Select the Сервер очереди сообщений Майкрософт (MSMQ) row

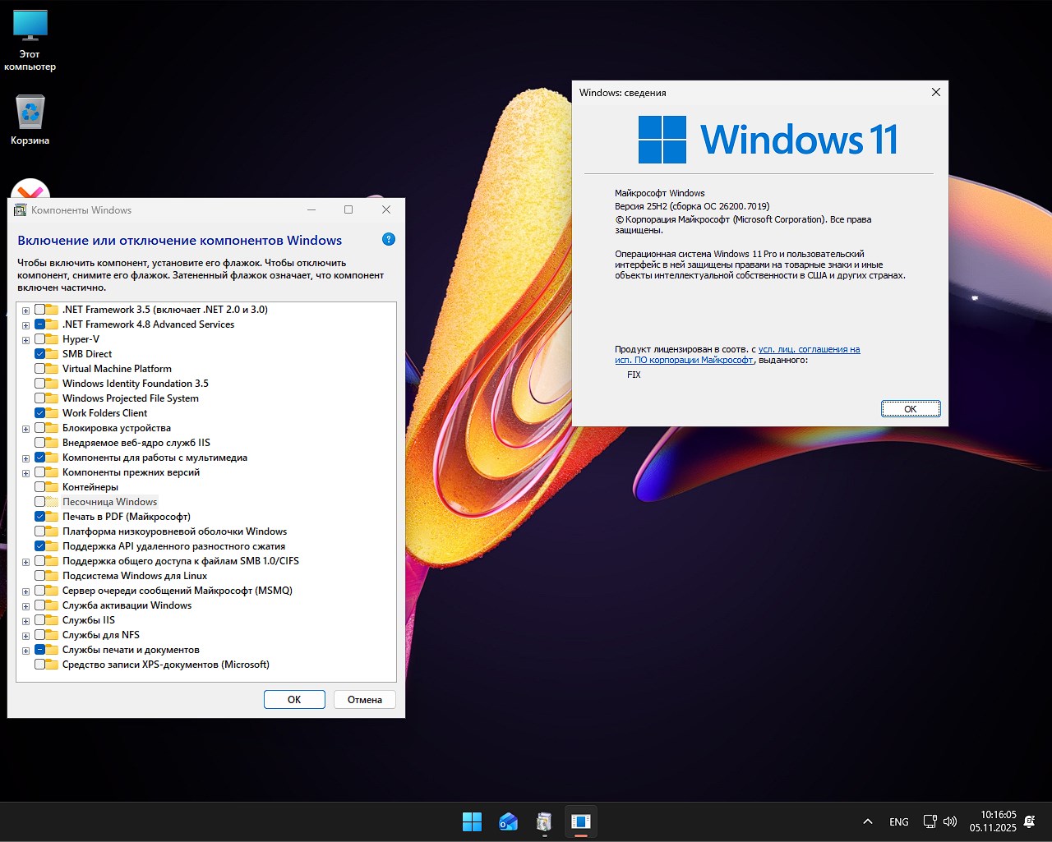tap(178, 591)
